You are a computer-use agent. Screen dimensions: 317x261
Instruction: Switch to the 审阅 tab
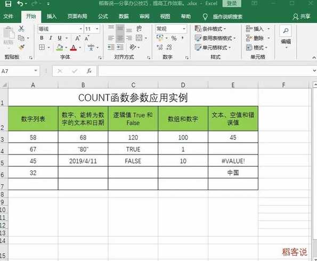coord(144,17)
